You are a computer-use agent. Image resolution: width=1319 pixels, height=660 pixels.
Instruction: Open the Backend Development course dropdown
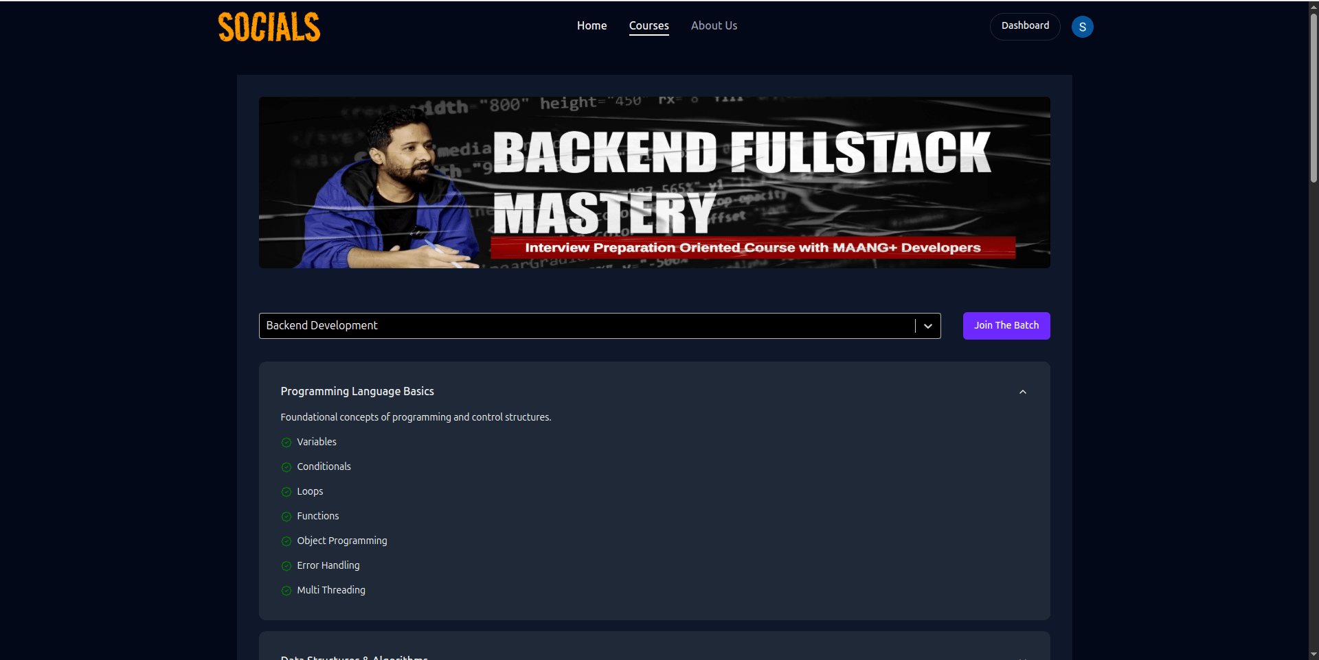[x=600, y=326]
